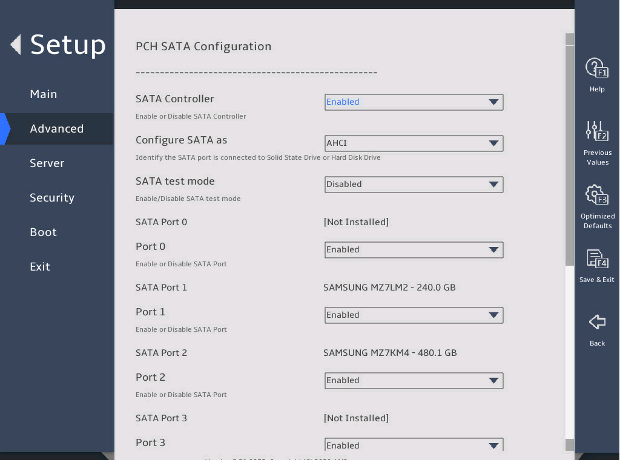Select the Advanced menu item
Screen dimensions: 620x460
(57, 129)
